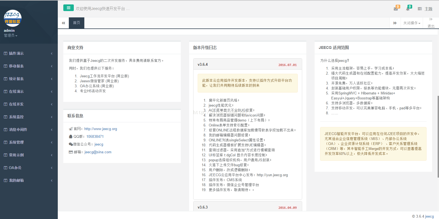Click the envelope icon beside 邮箱
Viewport: 439px width, 219px height.
point(71,152)
